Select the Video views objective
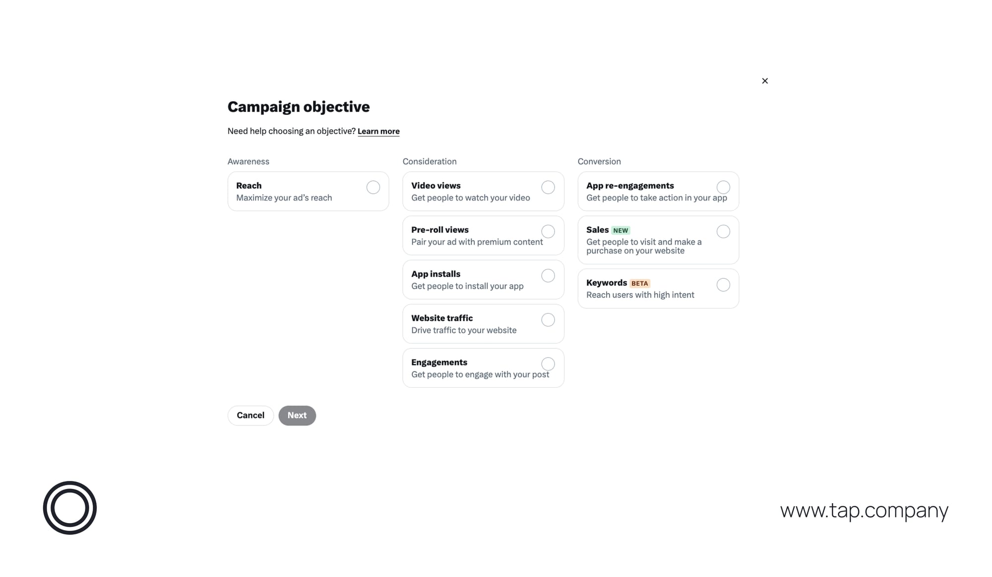Viewport: 992px width, 577px height. pos(548,187)
